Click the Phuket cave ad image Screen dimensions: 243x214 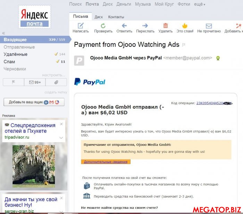point(34,166)
